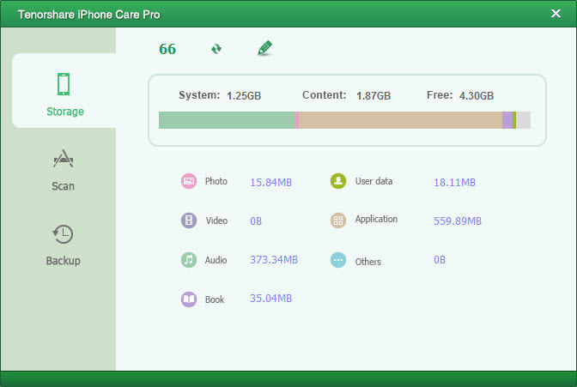Click the tan Application grid icon
The image size is (577, 387).
tap(338, 221)
